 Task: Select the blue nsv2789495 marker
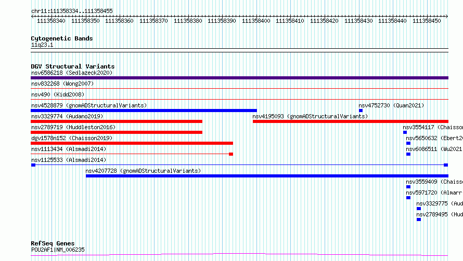pyautogui.click(x=419, y=219)
